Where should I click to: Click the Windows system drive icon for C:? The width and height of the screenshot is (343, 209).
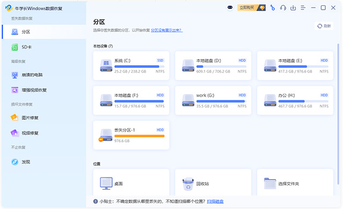point(106,66)
